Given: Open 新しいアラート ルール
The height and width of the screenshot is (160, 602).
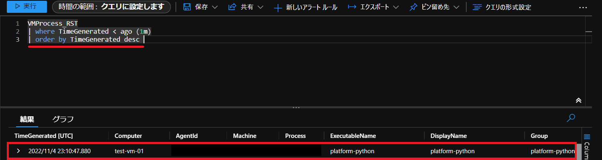Looking at the screenshot, I should [312, 7].
